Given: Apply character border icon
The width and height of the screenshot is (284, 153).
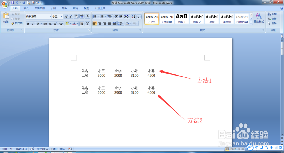Looking at the screenshot, I should (88, 16).
